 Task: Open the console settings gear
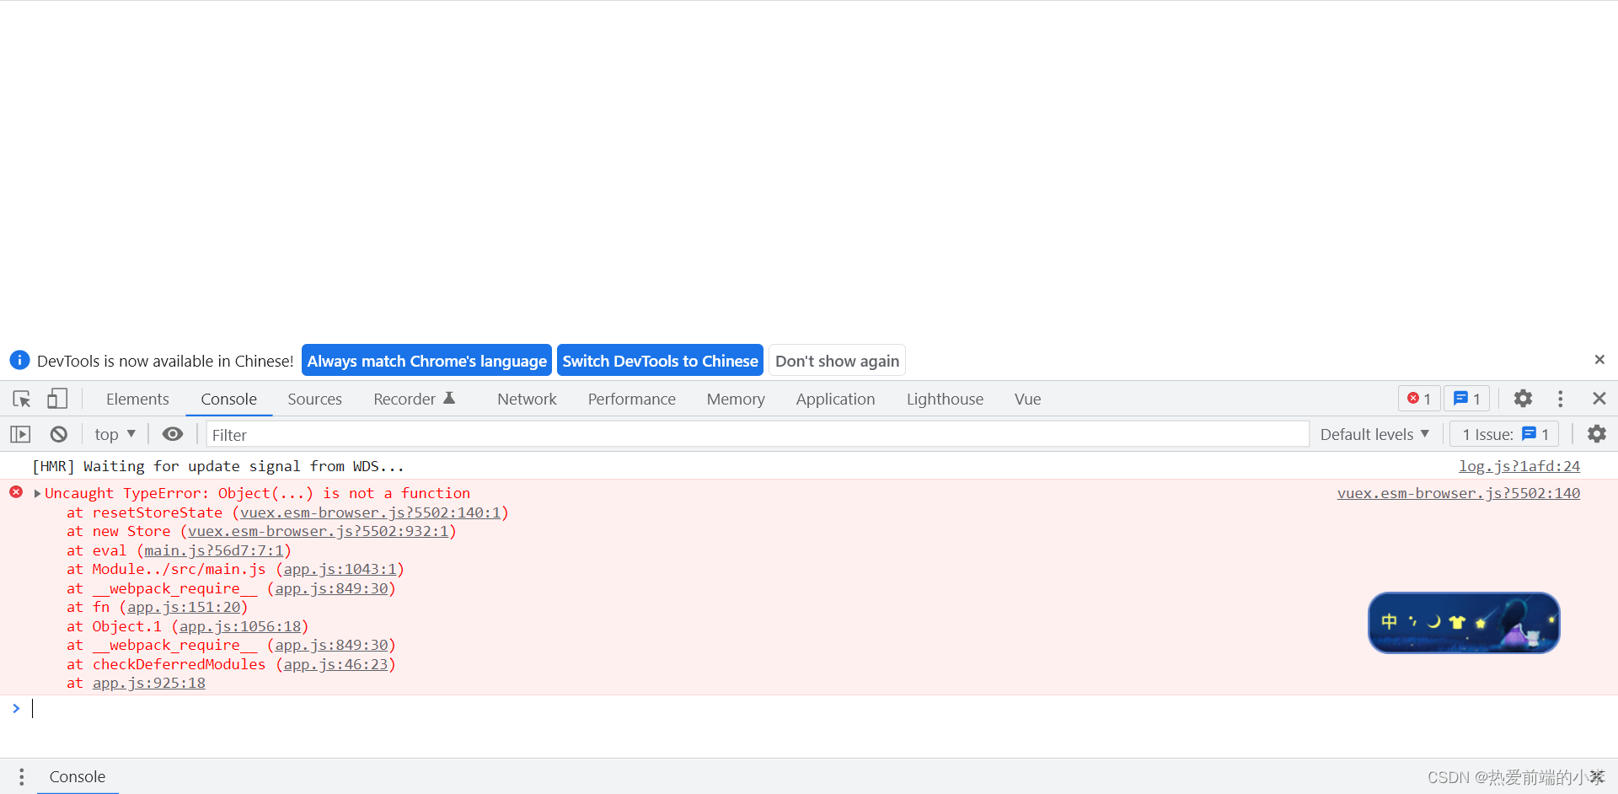pos(1597,433)
